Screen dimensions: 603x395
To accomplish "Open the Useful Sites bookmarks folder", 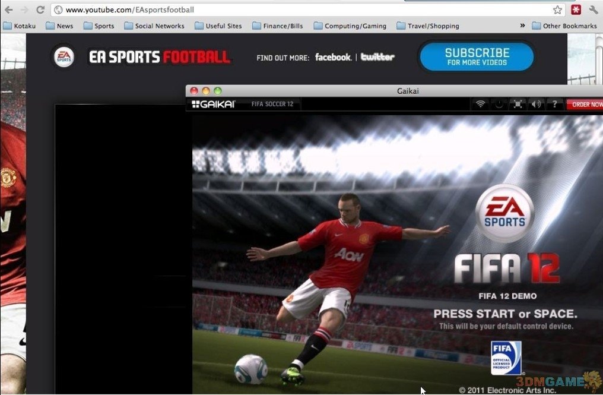I will [x=218, y=26].
